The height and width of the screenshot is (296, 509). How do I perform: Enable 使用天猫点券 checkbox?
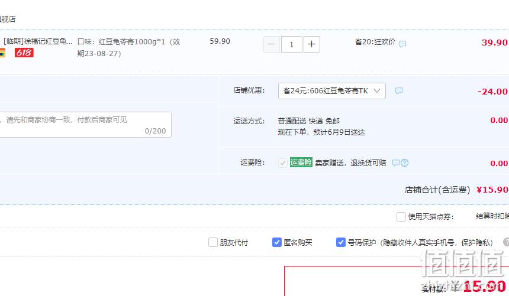pos(401,217)
